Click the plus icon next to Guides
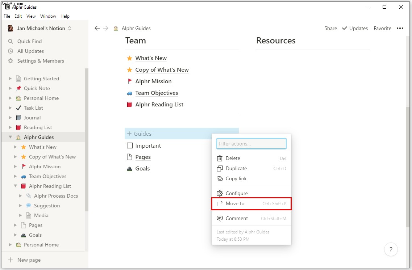412x270 pixels. pos(129,134)
